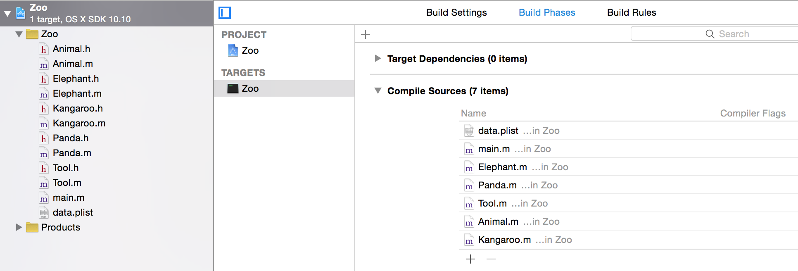Select Elephant.m row in Compile Sources
The width and height of the screenshot is (798, 271).
tap(629, 167)
